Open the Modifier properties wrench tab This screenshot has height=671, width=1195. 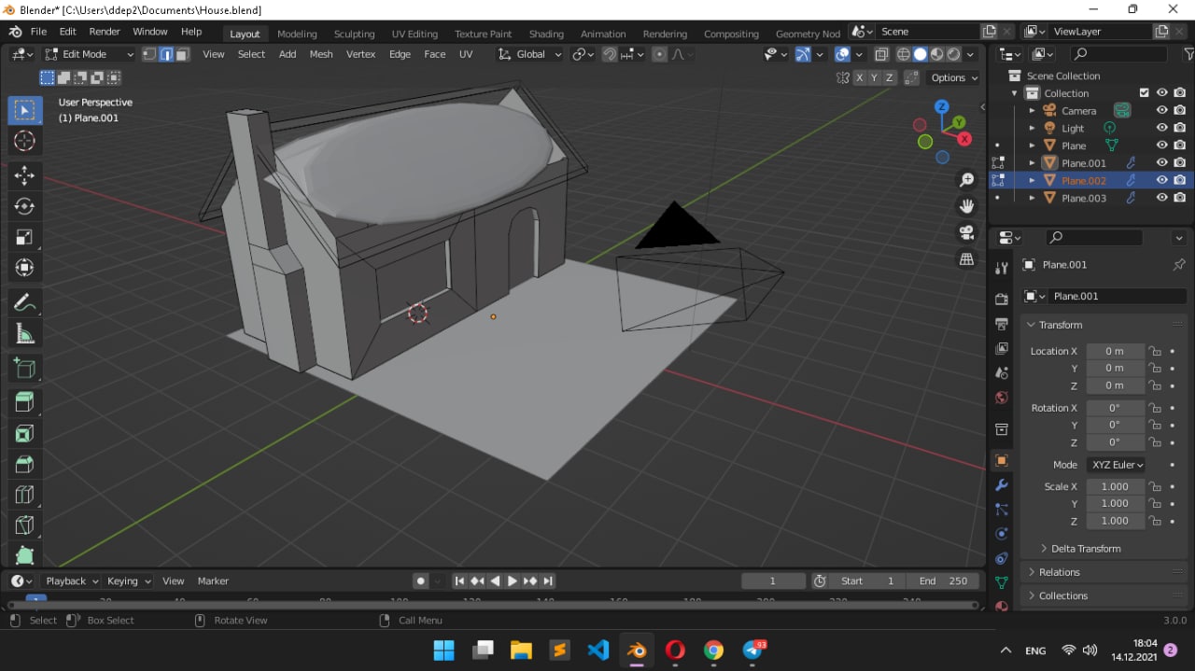click(1002, 485)
